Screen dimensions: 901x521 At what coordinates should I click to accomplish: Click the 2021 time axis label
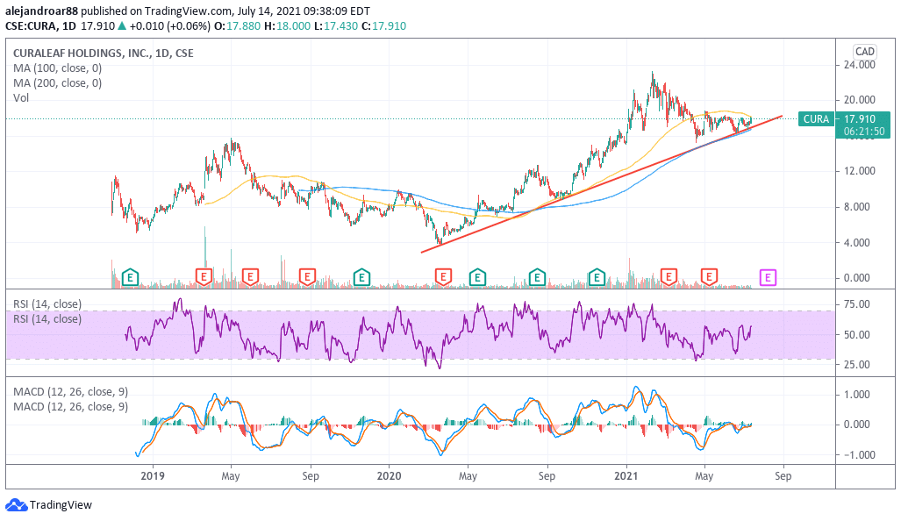[626, 476]
